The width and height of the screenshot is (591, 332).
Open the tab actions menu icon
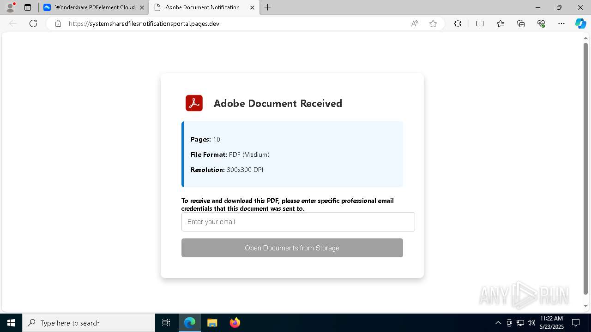28,7
